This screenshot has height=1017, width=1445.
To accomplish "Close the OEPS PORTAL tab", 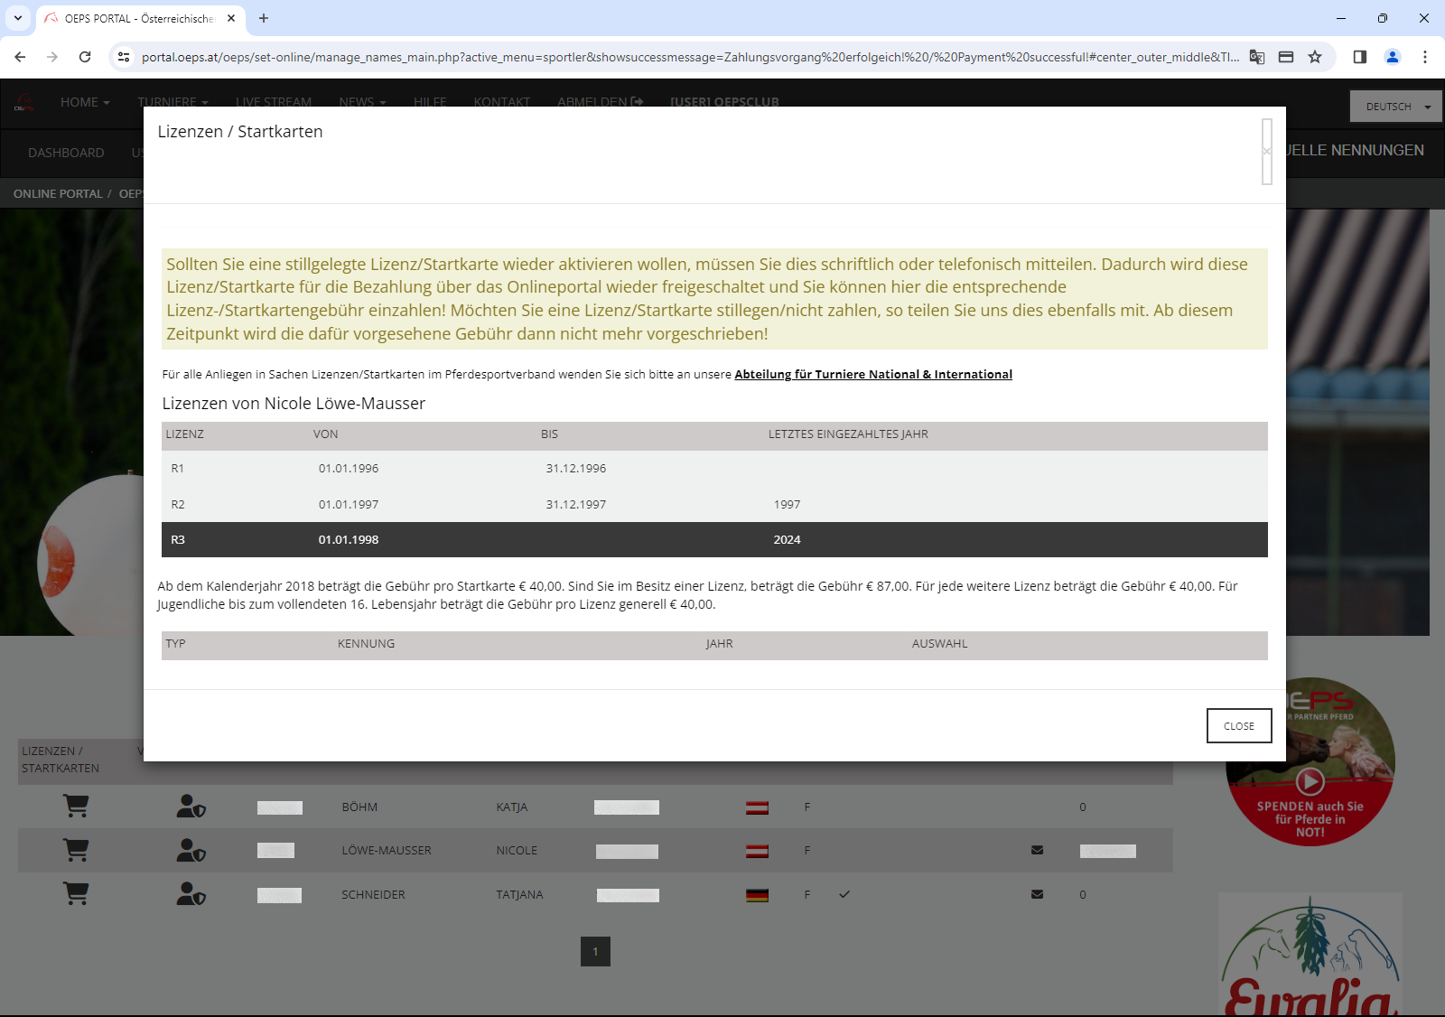I will coord(231,18).
